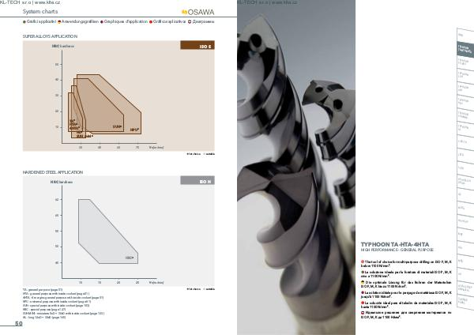This screenshot has height=335, width=474.
Task: Select the highlighted dark Typhoon index tab
Action: (465, 49)
